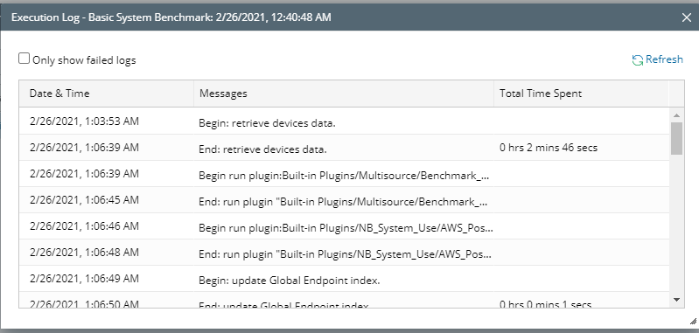This screenshot has width=699, height=333.
Task: Select the End: run plugin NB_System_Use AWS row
Action: pos(344,253)
